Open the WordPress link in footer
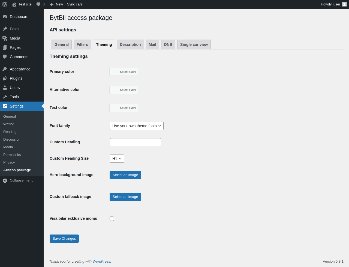Viewport: 349px width, 267px height. [x=101, y=262]
